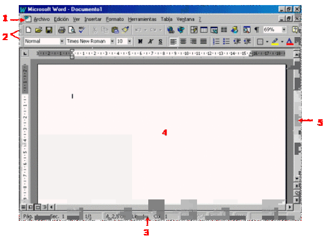Open Office Assistant help icon

click(x=295, y=30)
